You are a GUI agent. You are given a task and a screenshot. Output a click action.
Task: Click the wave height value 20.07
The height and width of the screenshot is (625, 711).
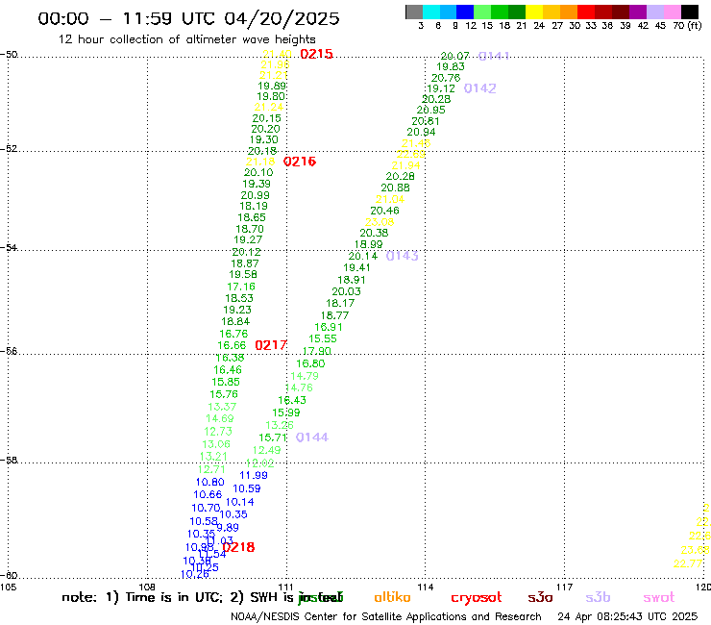454,56
